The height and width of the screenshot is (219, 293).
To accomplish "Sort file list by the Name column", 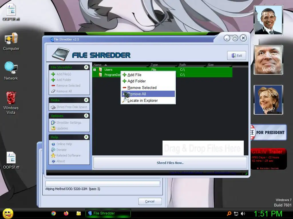I will point(121,65).
